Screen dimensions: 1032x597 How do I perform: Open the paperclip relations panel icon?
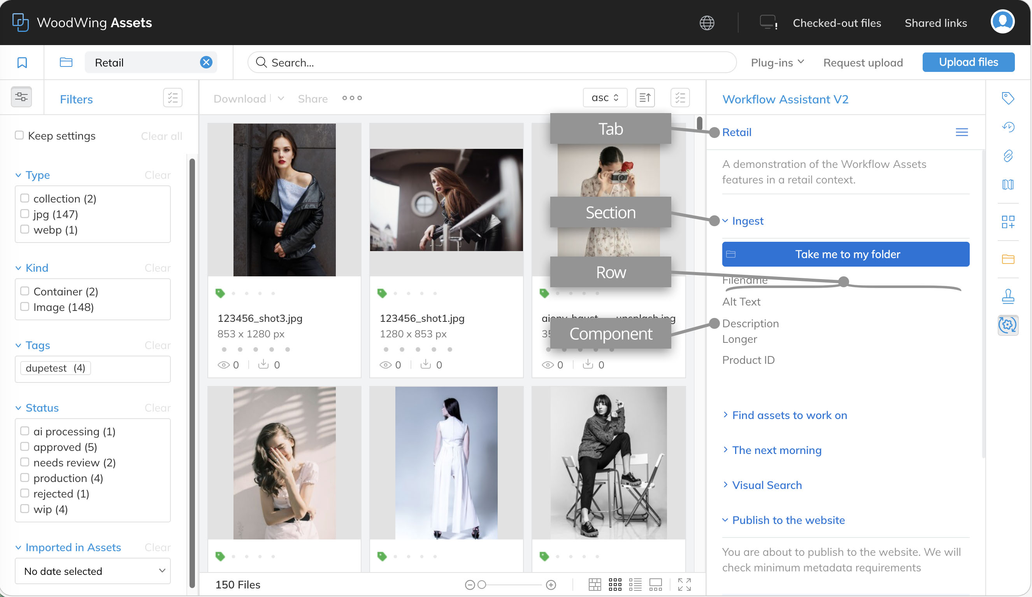coord(1008,156)
